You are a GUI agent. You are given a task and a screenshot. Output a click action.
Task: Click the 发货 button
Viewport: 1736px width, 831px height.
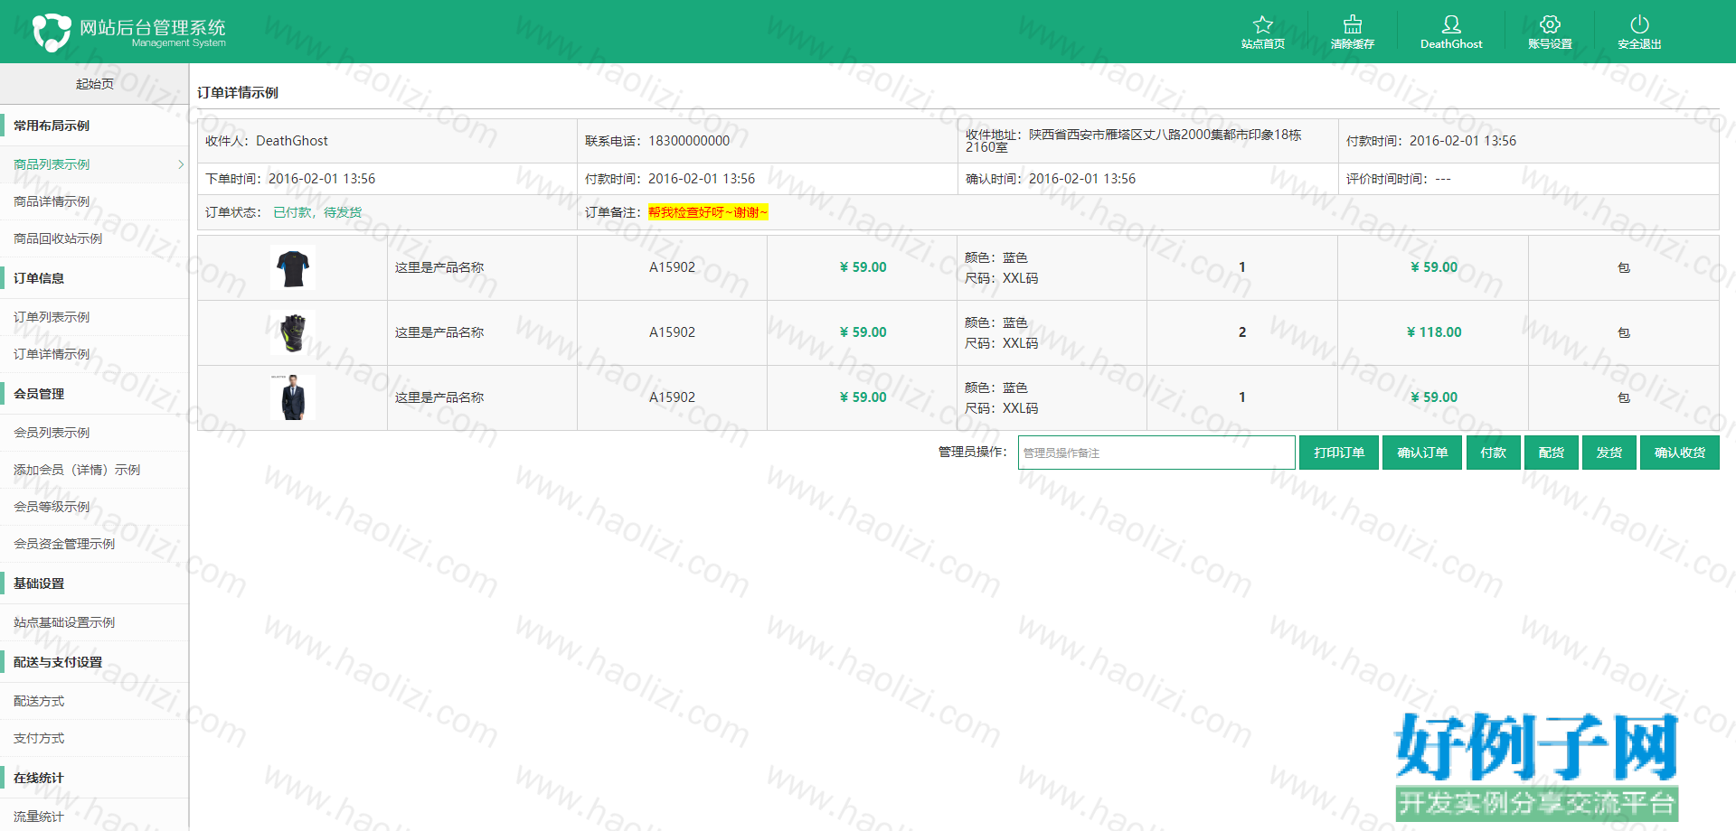coord(1609,453)
